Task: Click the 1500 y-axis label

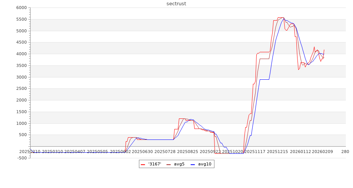Action: [21, 112]
